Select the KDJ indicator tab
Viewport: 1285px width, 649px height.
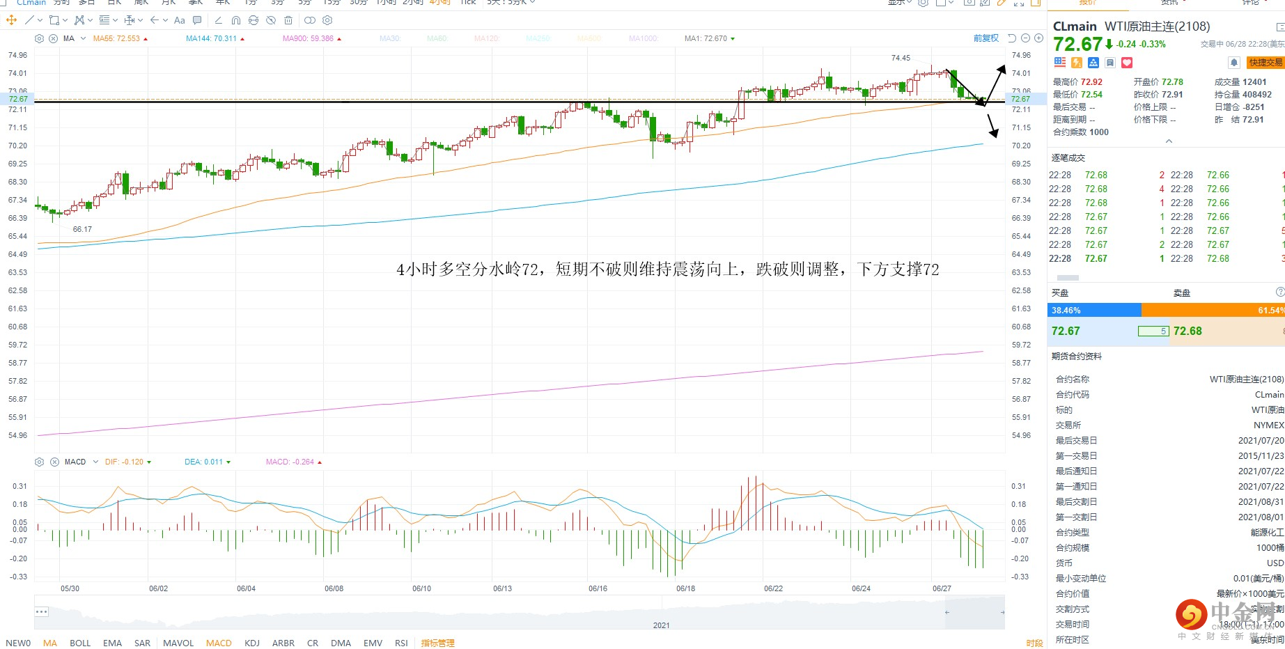(x=252, y=643)
